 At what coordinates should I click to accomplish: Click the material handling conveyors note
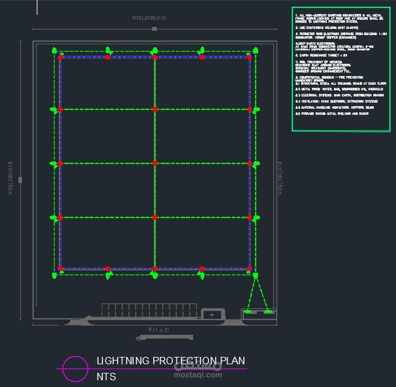click(x=335, y=107)
